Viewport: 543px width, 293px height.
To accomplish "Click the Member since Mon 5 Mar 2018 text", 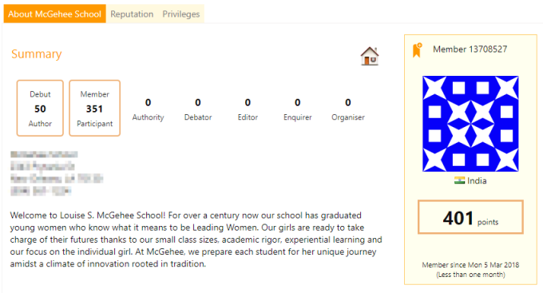I will tap(470, 265).
